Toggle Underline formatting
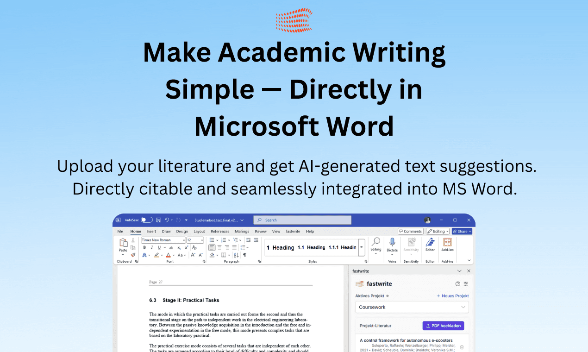 coord(159,248)
